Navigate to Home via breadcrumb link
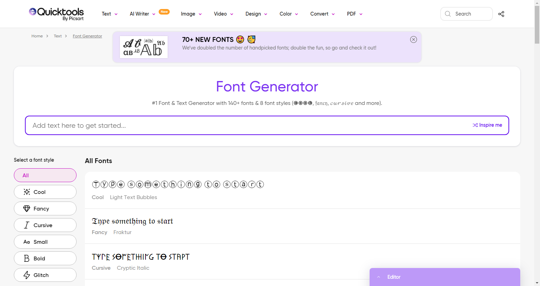This screenshot has width=540, height=286. click(x=37, y=36)
